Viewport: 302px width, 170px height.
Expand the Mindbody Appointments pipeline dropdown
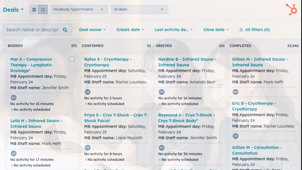tap(79, 9)
